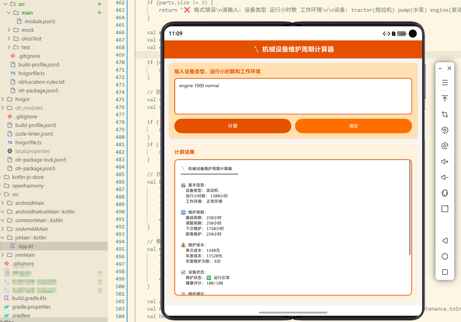Screen dimensions: 461x322
Task: Click the git icon beside .gitignore under test
Action: coord(13,56)
